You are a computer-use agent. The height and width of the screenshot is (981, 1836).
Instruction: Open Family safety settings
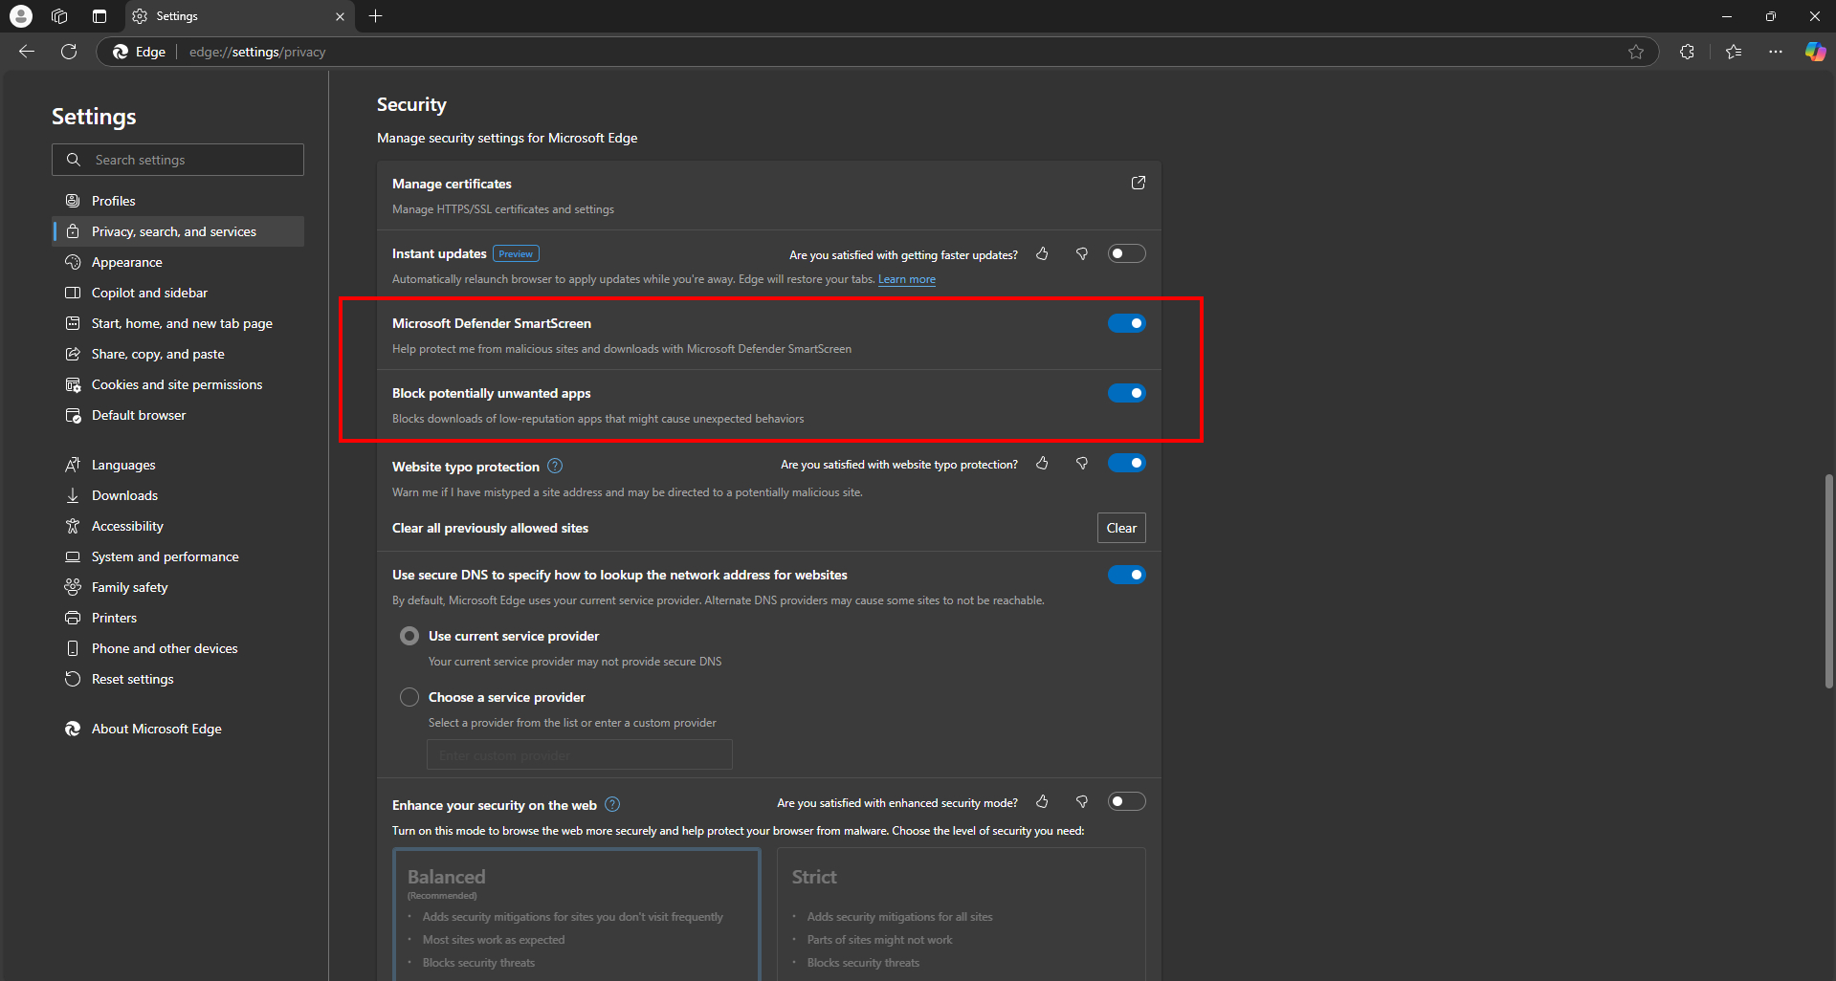coord(178,587)
